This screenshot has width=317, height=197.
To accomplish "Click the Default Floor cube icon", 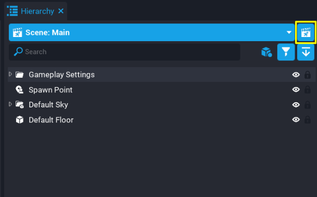I will pyautogui.click(x=20, y=120).
